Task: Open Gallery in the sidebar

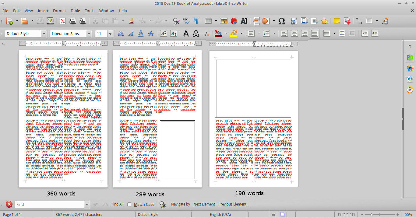Action: tap(410, 79)
